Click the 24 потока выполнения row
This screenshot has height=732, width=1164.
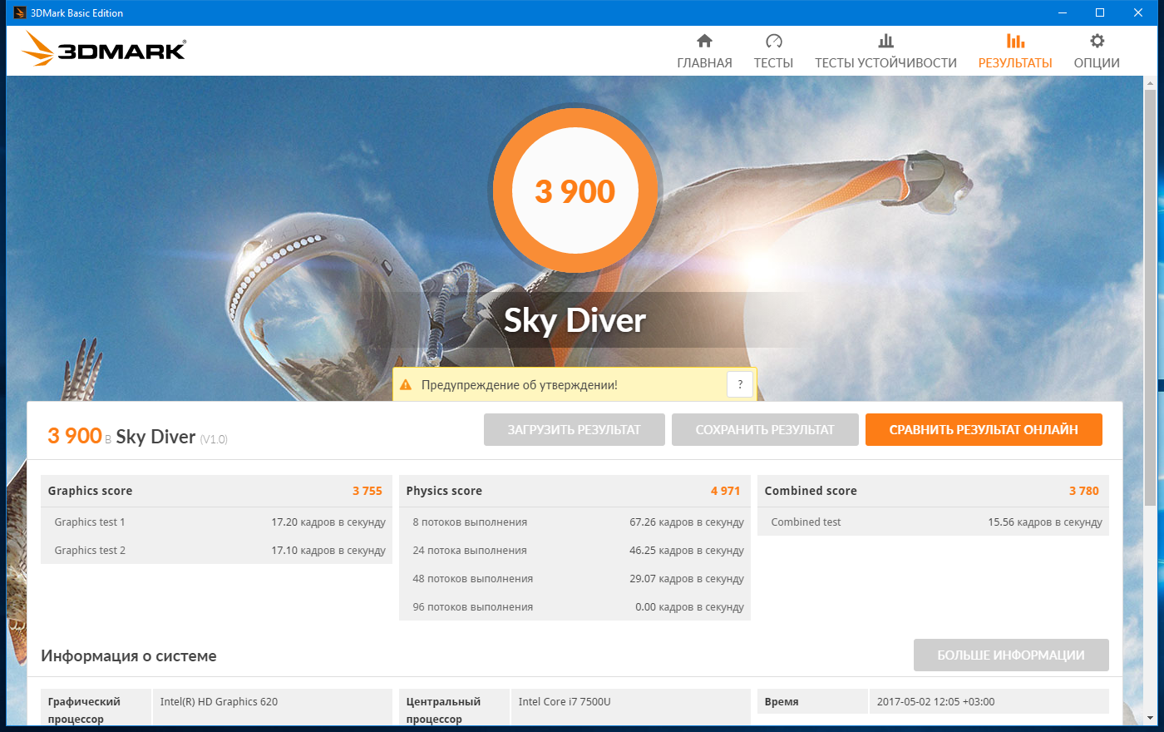[575, 551]
